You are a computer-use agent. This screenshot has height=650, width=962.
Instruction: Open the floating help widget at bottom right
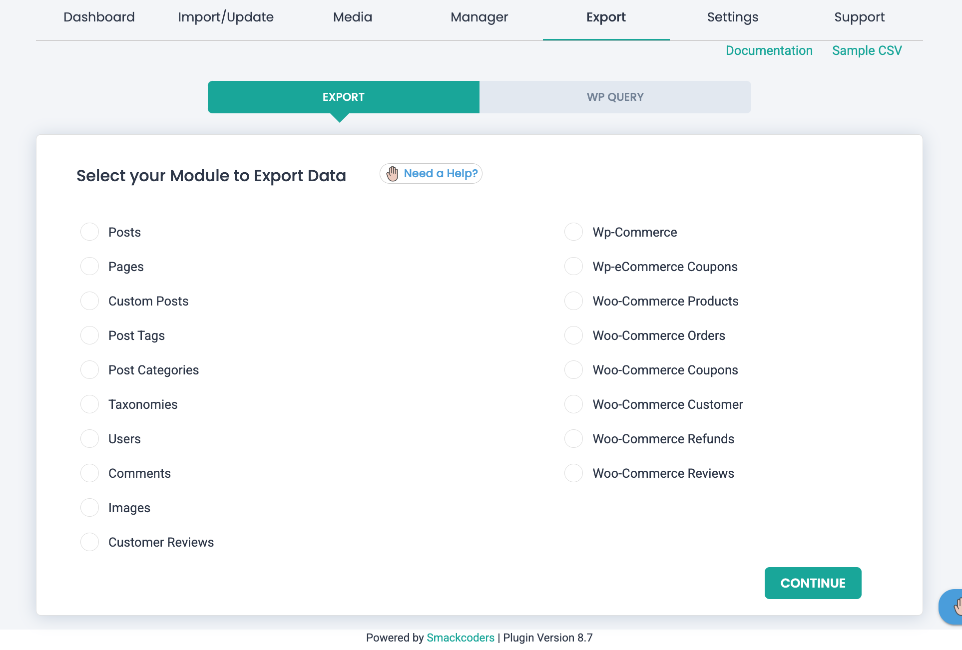pos(953,607)
